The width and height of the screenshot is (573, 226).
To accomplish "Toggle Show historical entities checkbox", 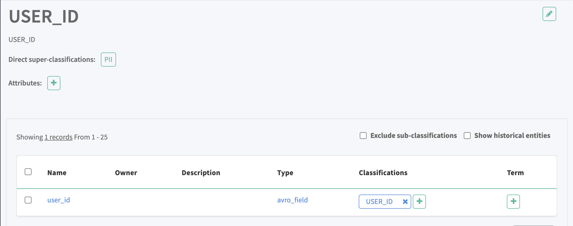I will (467, 136).
